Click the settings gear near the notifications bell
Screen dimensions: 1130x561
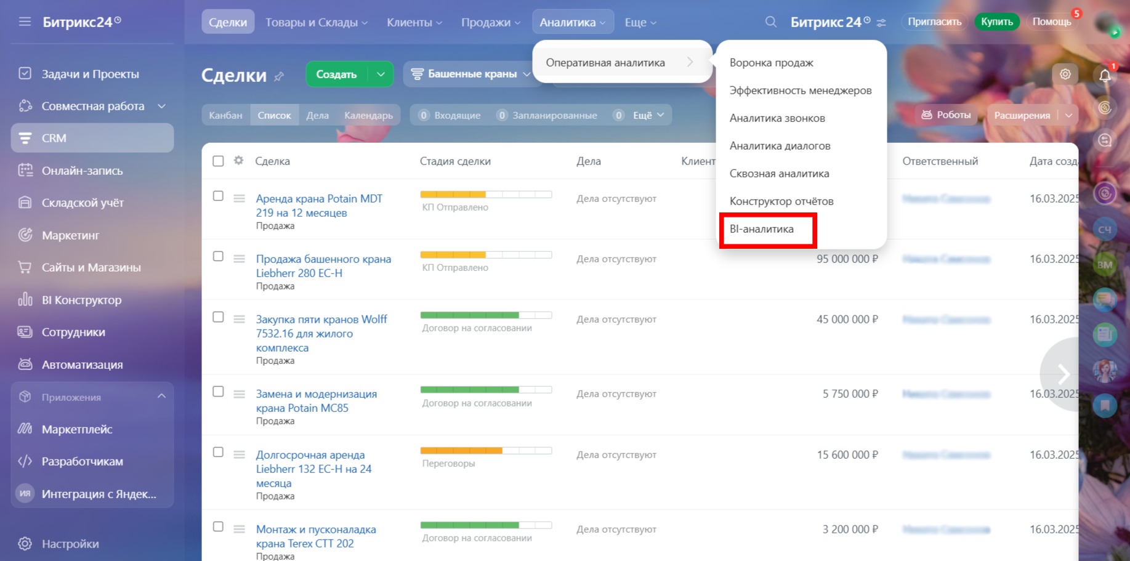1065,75
